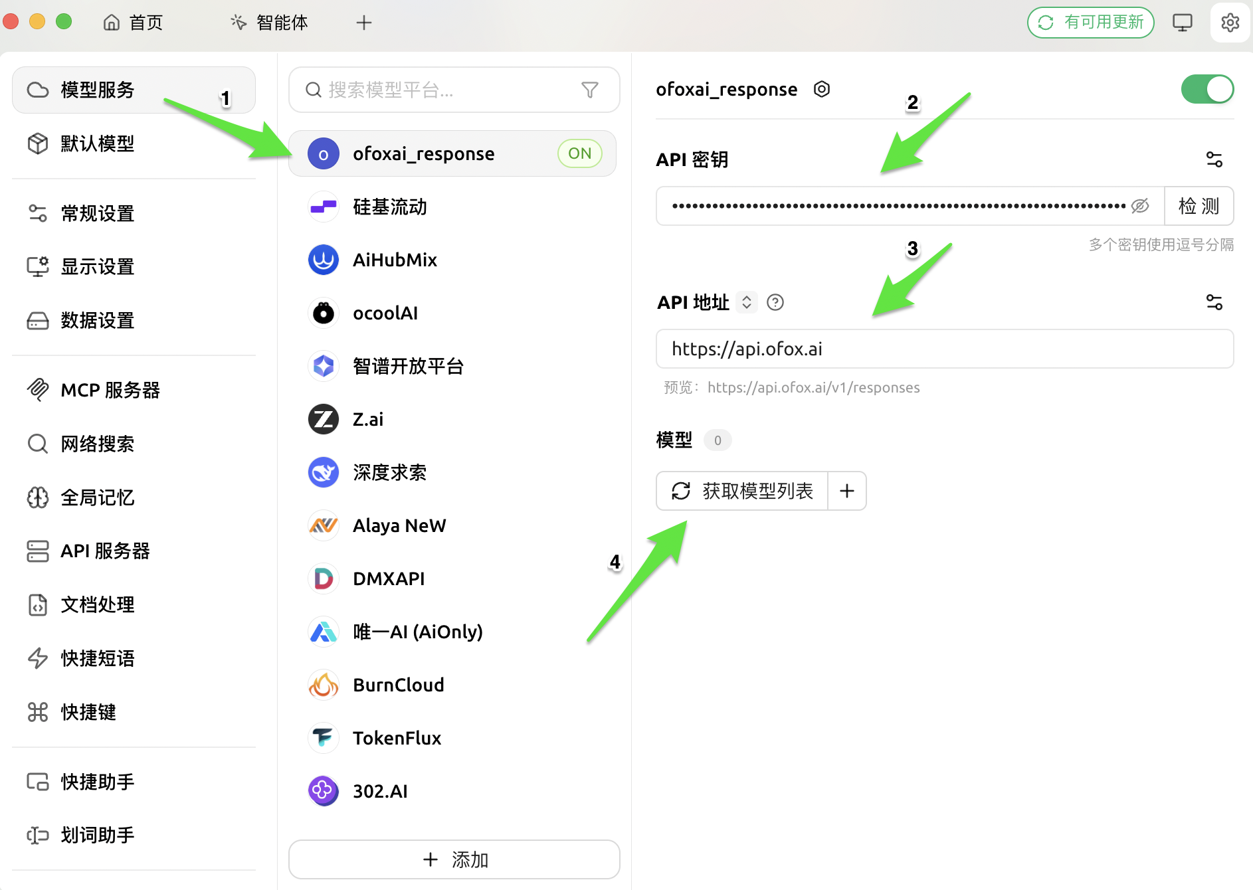The width and height of the screenshot is (1253, 890).
Task: Select DMXAPI provider icon
Action: [x=324, y=578]
